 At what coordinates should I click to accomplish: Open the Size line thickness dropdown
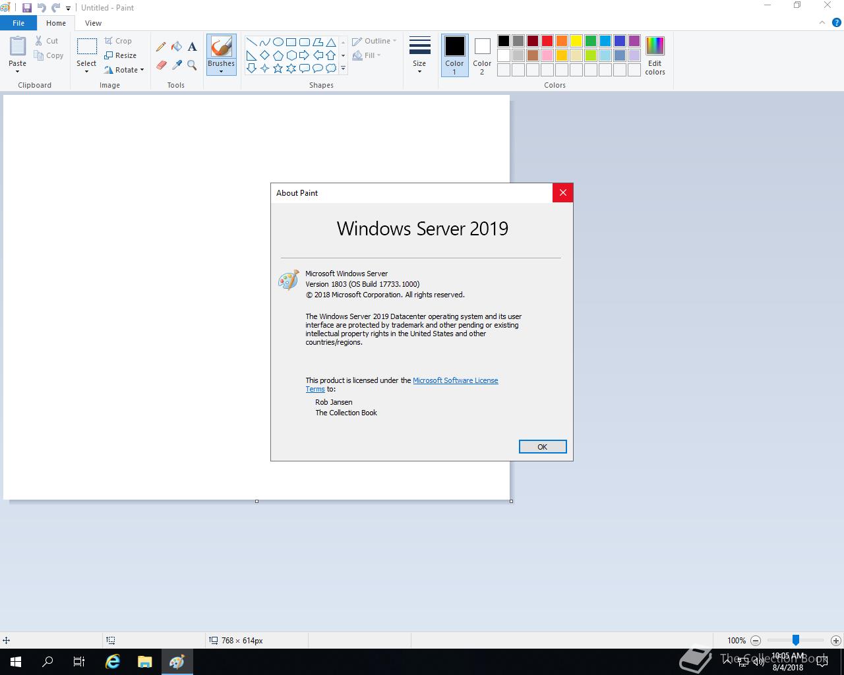pos(419,55)
